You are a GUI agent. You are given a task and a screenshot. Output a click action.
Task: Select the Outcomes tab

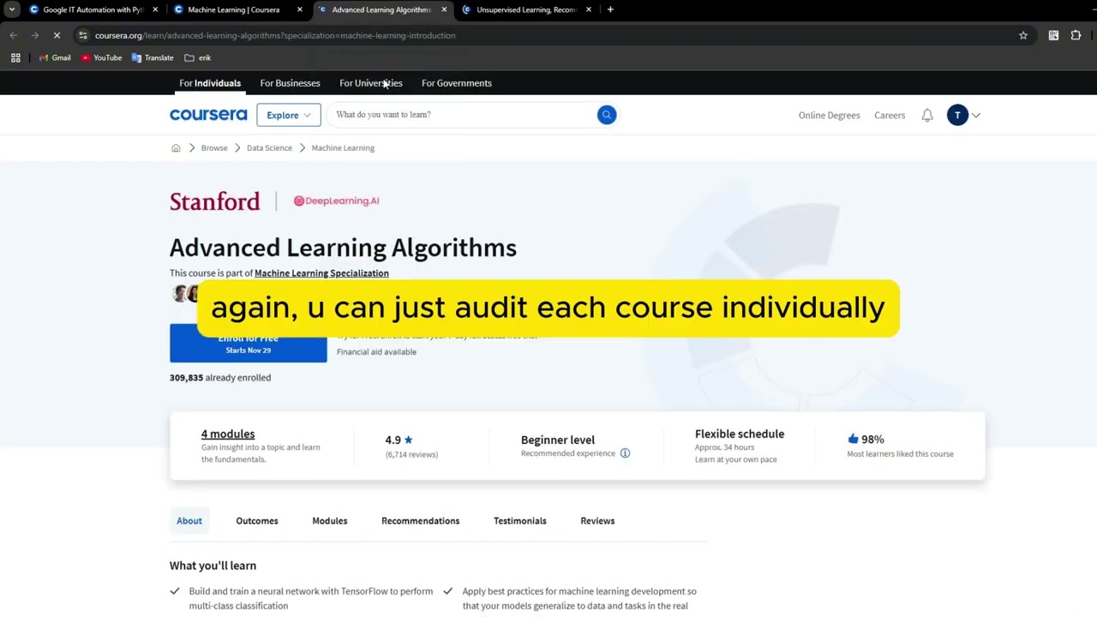(257, 521)
